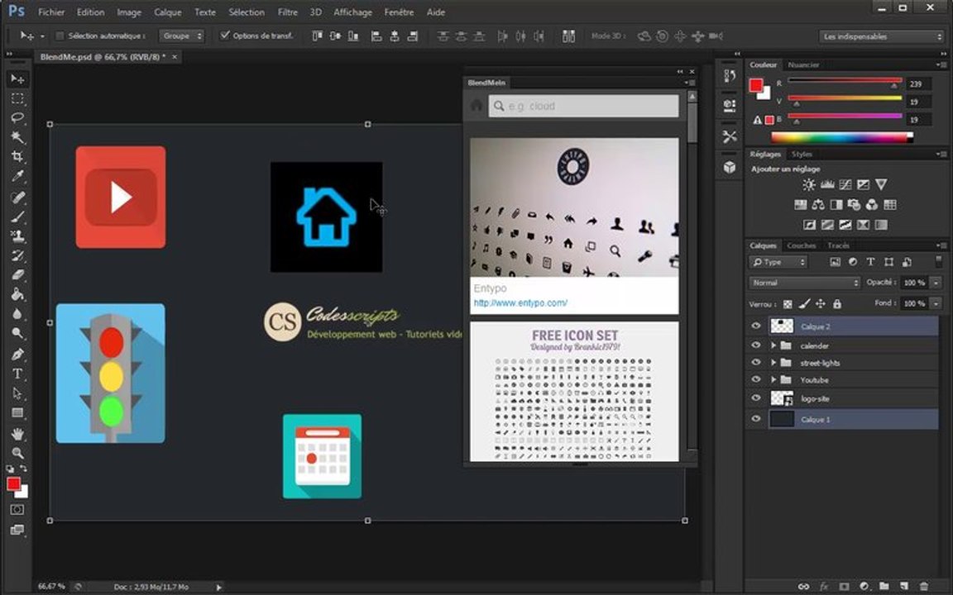Viewport: 953px width, 595px height.
Task: Select the Move tool in the toolbox
Action: coord(17,79)
